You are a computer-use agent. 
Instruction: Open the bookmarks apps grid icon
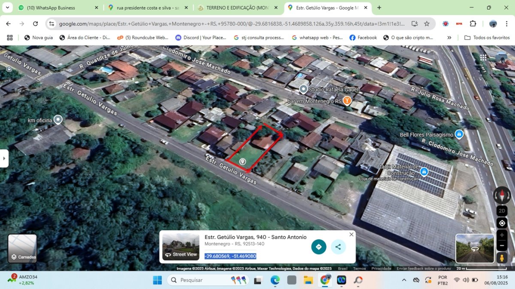(10, 38)
